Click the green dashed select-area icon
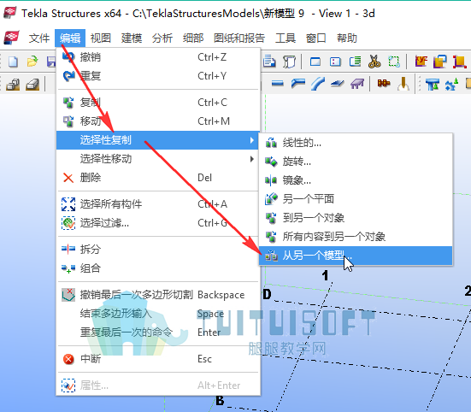 click(x=394, y=62)
